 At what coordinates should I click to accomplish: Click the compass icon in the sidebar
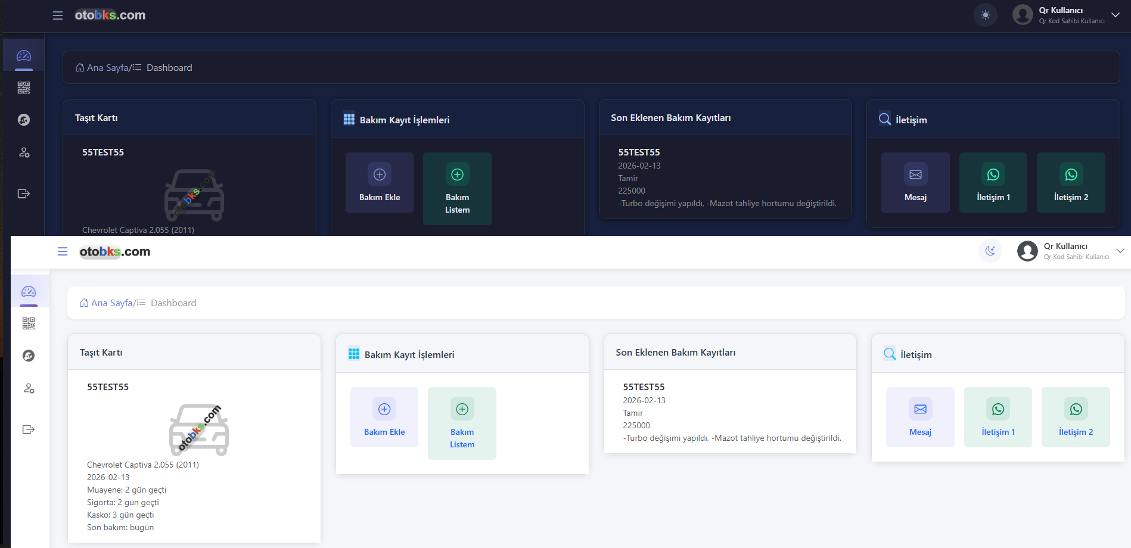click(x=28, y=356)
